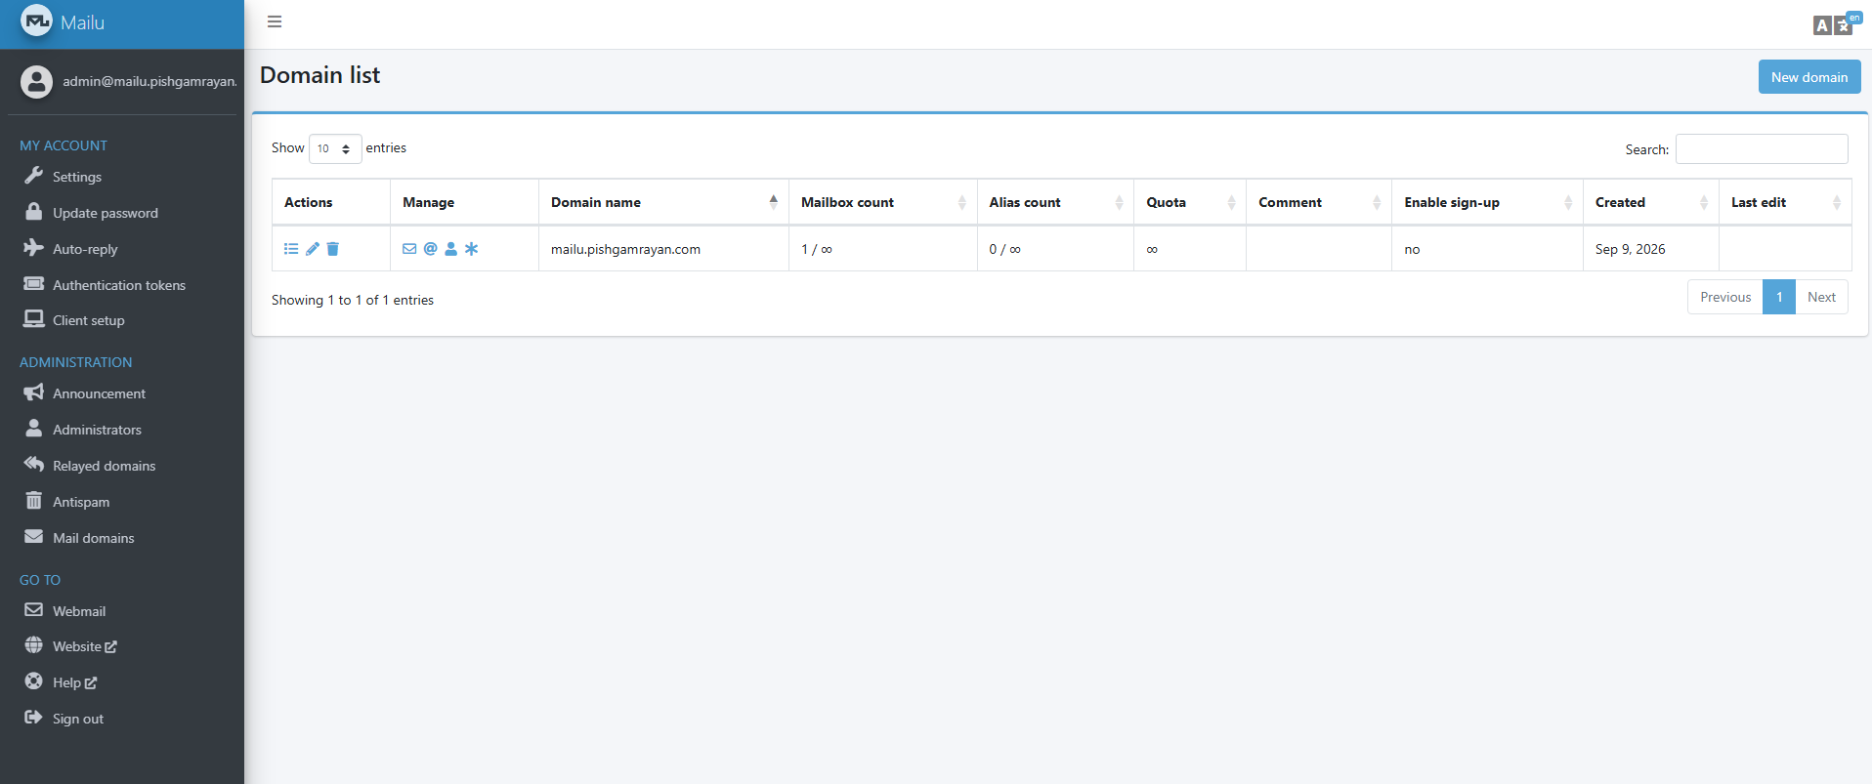Viewport: 1872px width, 784px height.
Task: Go to the Previous page
Action: [1725, 297]
